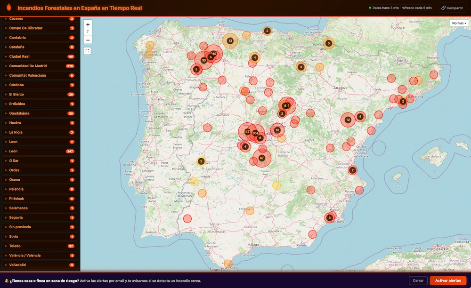Screen dimensions: 471x288
Task: Click the 6 cluster south of 364 cluster
Action: point(260,138)
